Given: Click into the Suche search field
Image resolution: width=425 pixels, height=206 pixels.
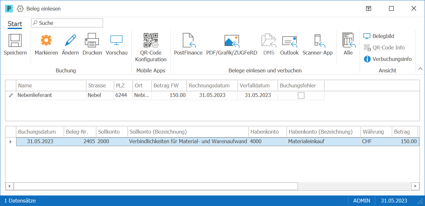Looking at the screenshot, I should coord(67,23).
